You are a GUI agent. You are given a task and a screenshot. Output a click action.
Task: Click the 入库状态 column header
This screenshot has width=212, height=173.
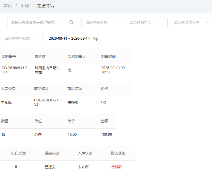pyautogui.click(x=85, y=153)
